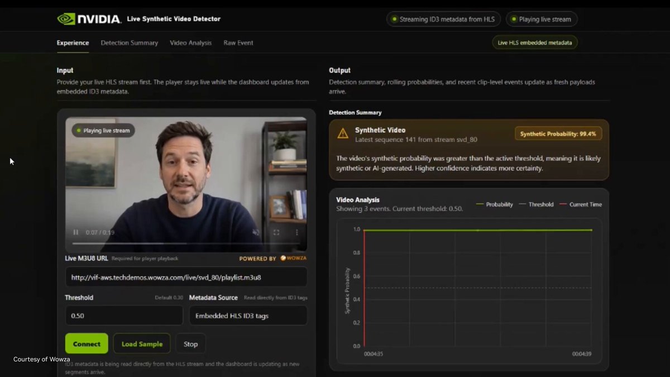This screenshot has width=670, height=377.
Task: Click the Connect button
Action: [87, 343]
